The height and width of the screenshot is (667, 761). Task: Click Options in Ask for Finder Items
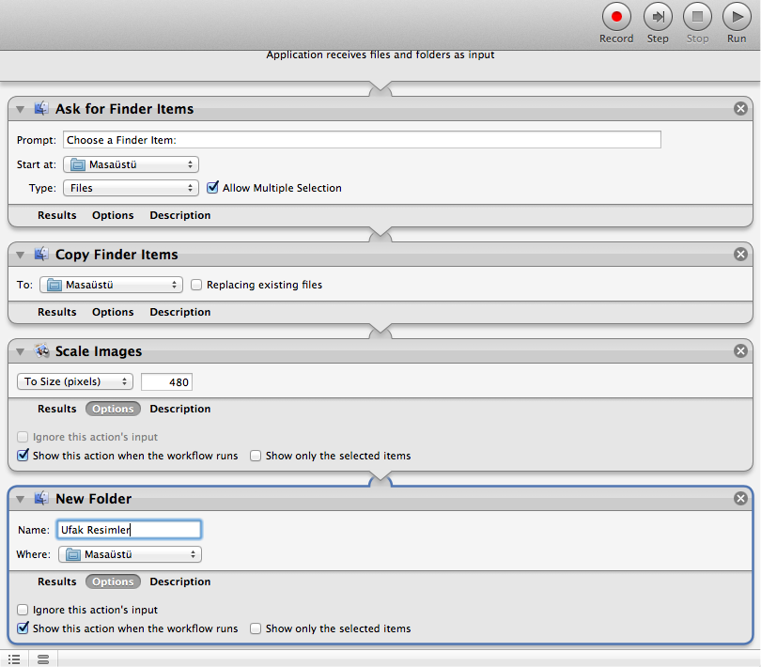(113, 215)
